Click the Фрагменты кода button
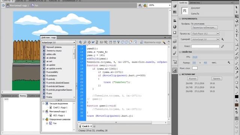240x135 pixels. pyautogui.click(x=151, y=42)
